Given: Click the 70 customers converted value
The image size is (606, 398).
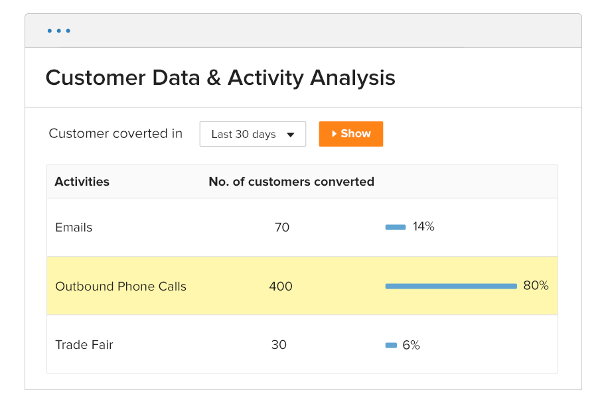Looking at the screenshot, I should (282, 228).
